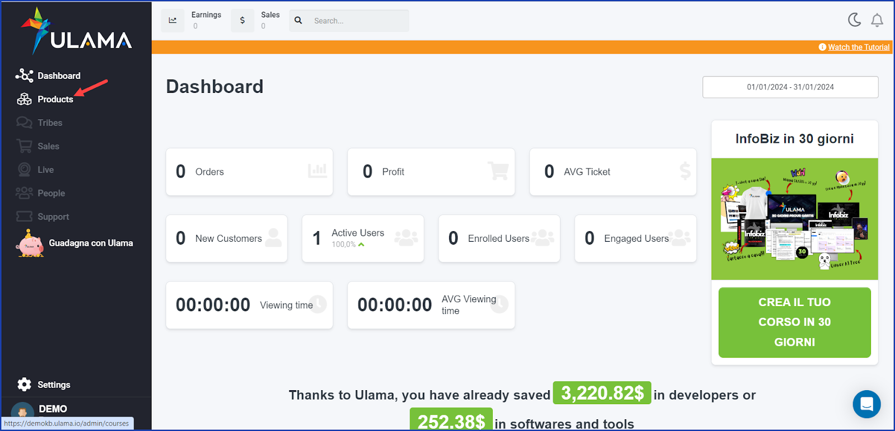Open the Live menu item
This screenshot has height=431, width=895.
[x=45, y=170]
